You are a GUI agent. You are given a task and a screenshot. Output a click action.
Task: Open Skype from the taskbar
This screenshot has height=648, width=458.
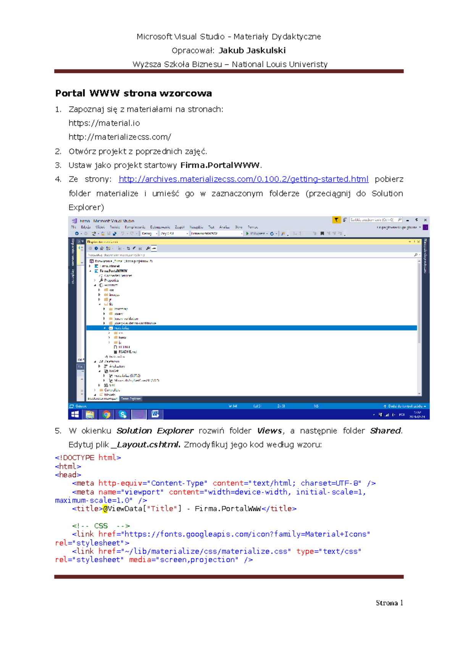(123, 414)
